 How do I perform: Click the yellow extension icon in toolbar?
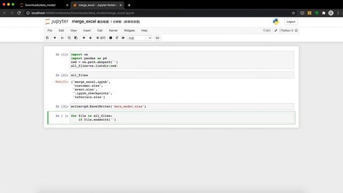pyautogui.click(x=309, y=13)
